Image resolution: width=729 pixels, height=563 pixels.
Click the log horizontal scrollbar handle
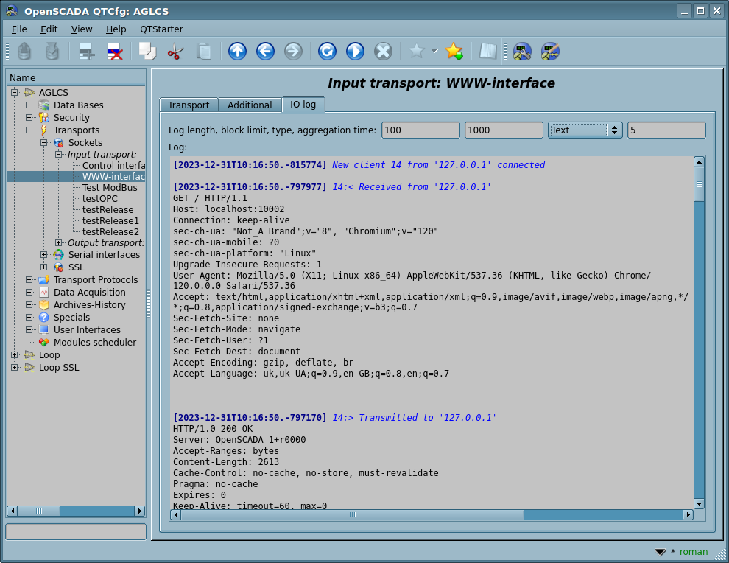pyautogui.click(x=352, y=514)
